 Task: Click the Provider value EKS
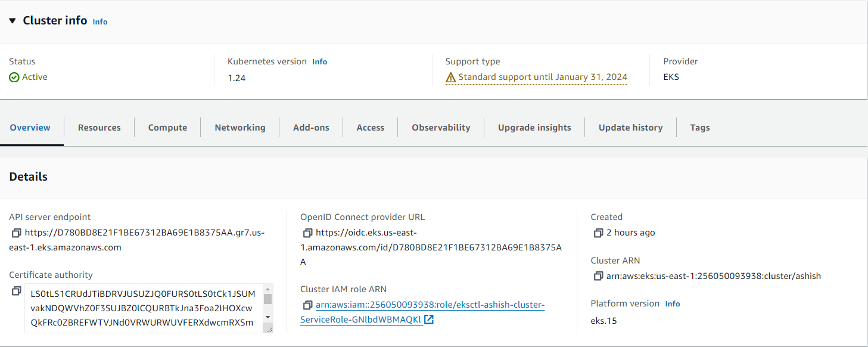(x=671, y=77)
